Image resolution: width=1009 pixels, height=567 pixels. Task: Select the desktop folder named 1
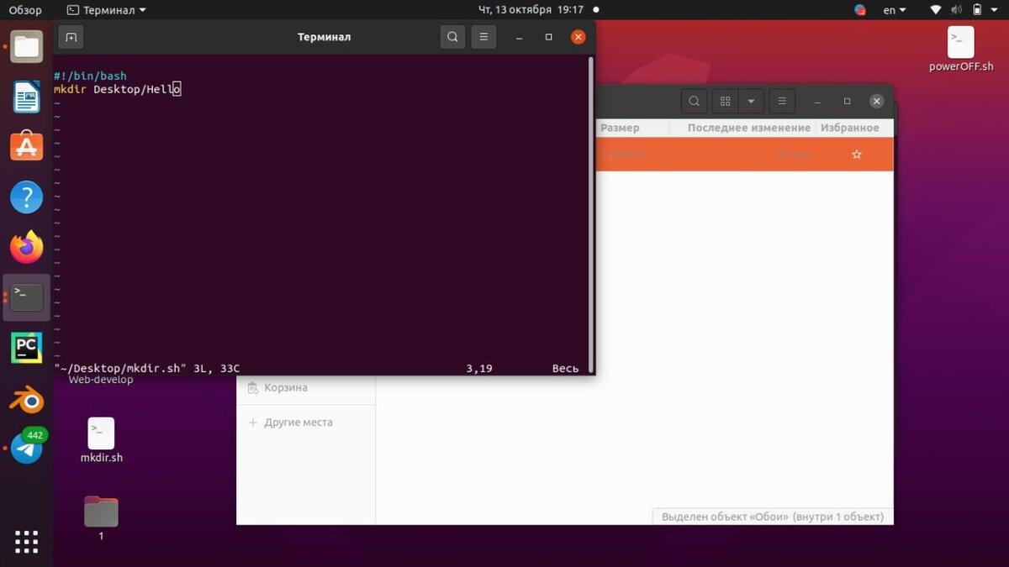point(101,518)
